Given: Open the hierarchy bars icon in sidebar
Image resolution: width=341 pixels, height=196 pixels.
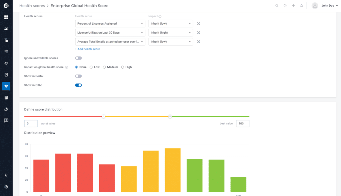Looking at the screenshot, I should click(x=6, y=40).
